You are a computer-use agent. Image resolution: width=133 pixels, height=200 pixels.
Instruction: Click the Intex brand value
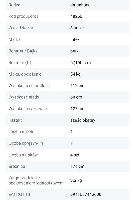[x=75, y=39]
